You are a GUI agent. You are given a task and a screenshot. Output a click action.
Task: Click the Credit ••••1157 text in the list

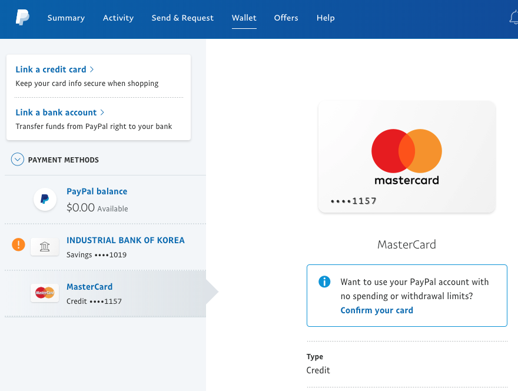[x=94, y=301]
